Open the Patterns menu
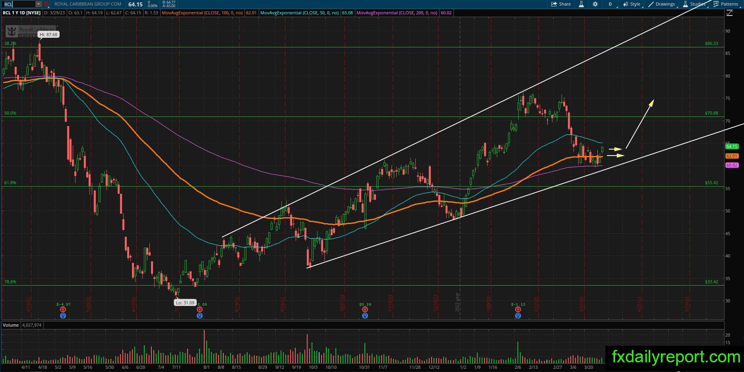The image size is (744, 372). [726, 4]
